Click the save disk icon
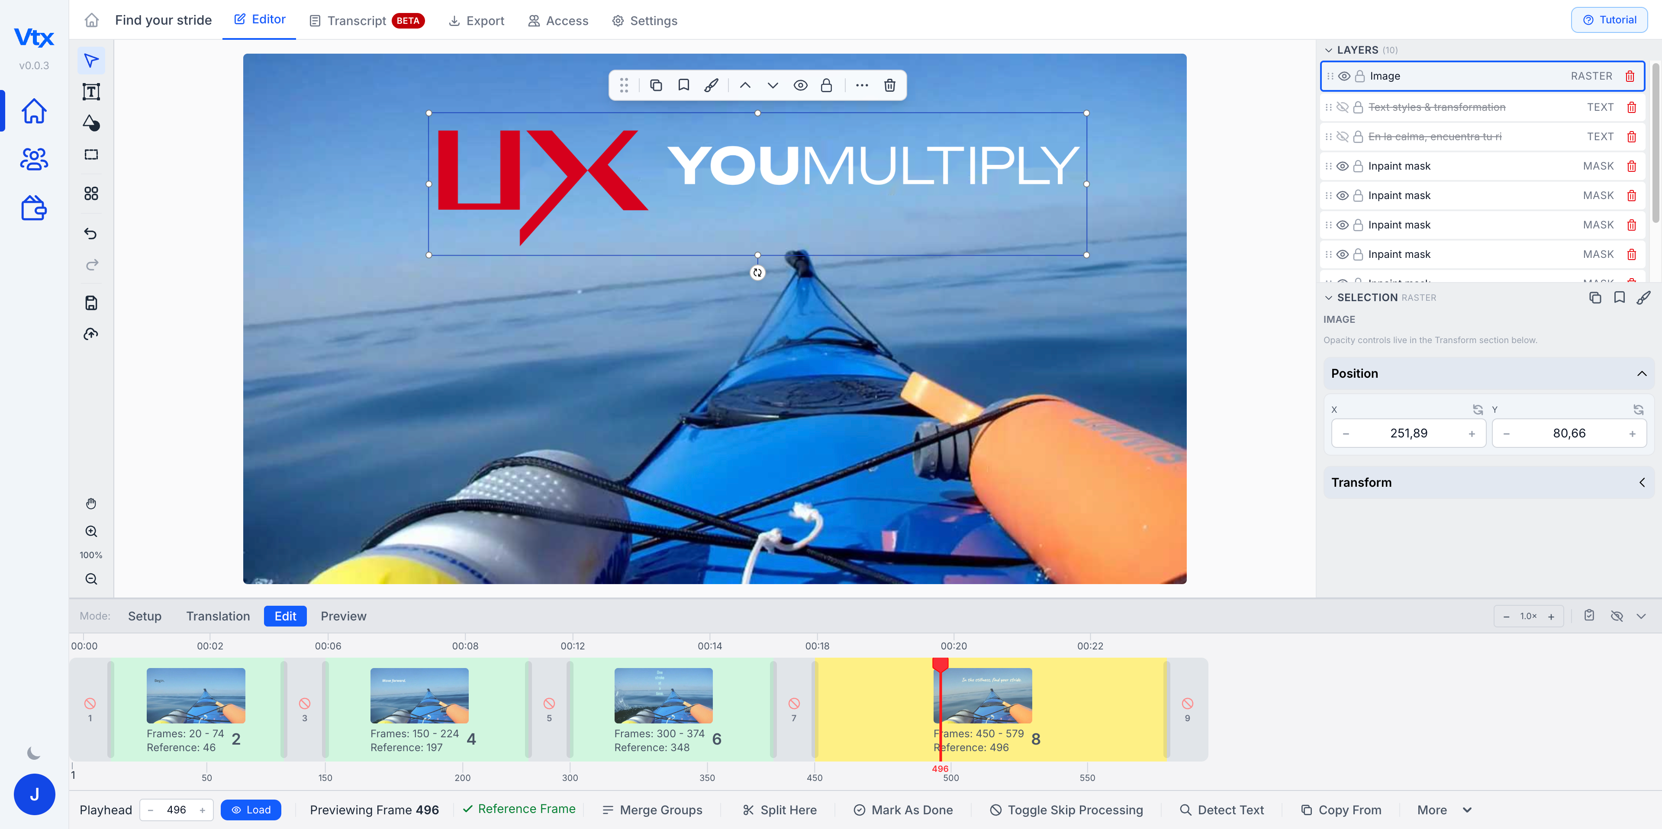The image size is (1662, 829). pos(91,302)
